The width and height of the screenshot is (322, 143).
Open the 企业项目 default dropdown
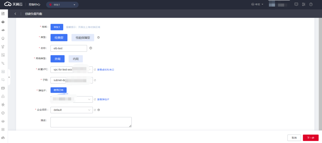coord(72,110)
